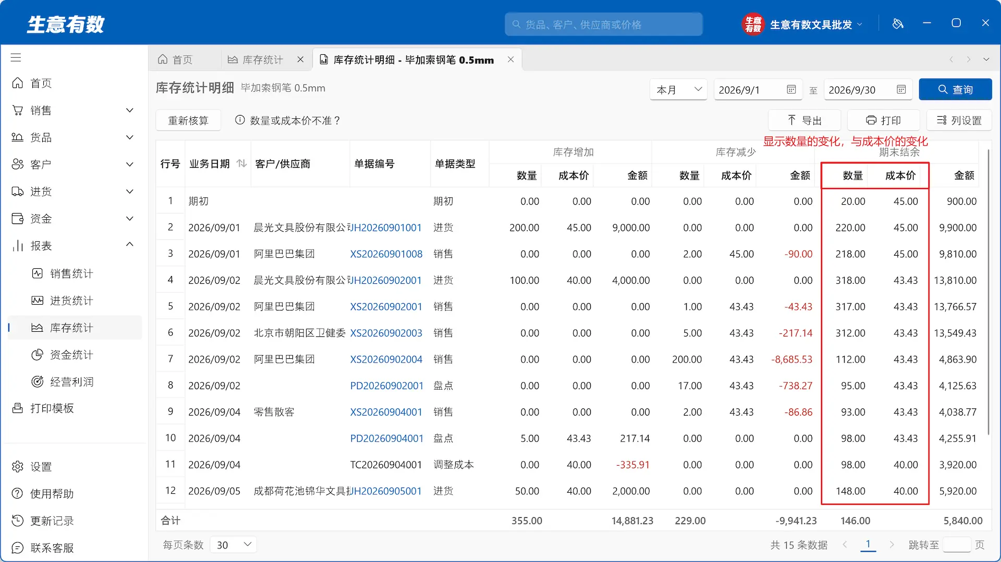The height and width of the screenshot is (562, 1001).
Task: Close the 库存统计 tab
Action: (300, 59)
